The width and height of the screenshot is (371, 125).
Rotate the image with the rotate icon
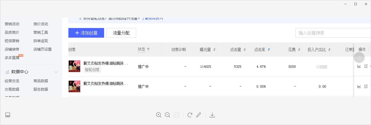[x=190, y=115]
